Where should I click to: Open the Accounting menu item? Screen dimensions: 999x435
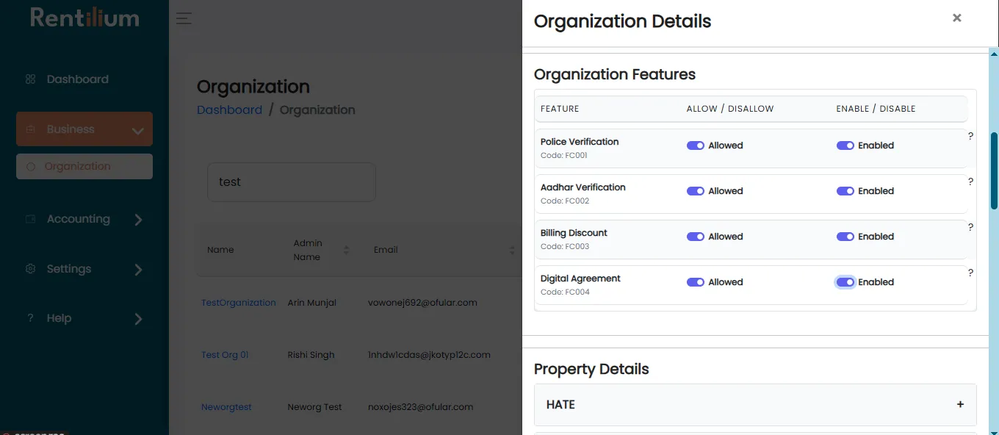[x=79, y=219]
